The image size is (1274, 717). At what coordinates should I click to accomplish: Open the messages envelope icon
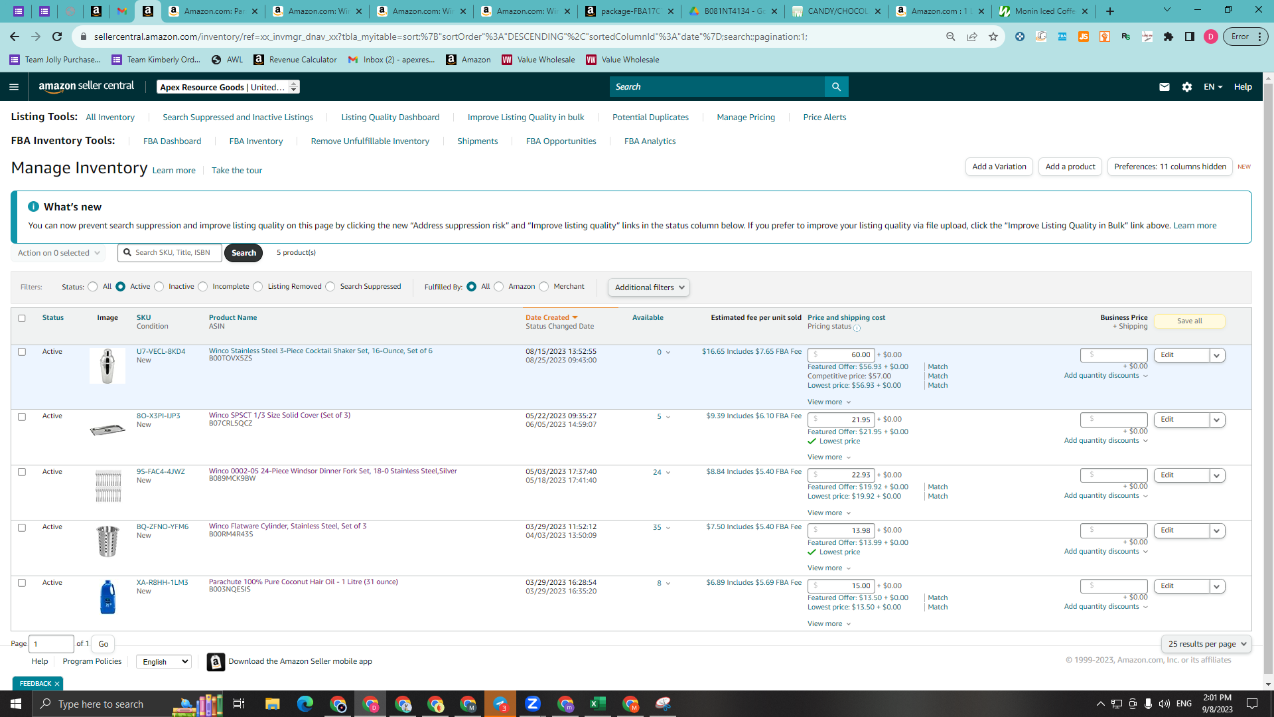tap(1164, 87)
